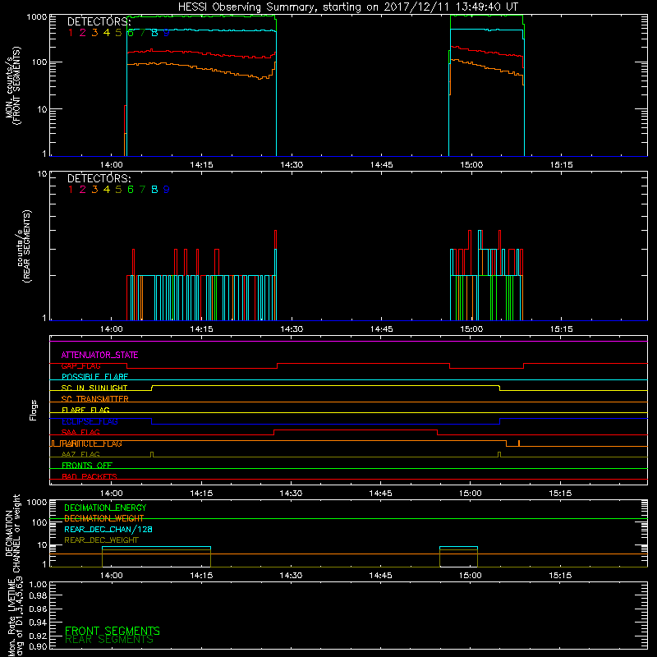
Task: Select the DECIMATION_WEIGHT legend label
Action: 104,518
